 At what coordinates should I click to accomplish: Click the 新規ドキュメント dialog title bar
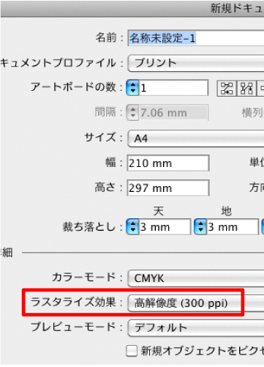coord(132,9)
